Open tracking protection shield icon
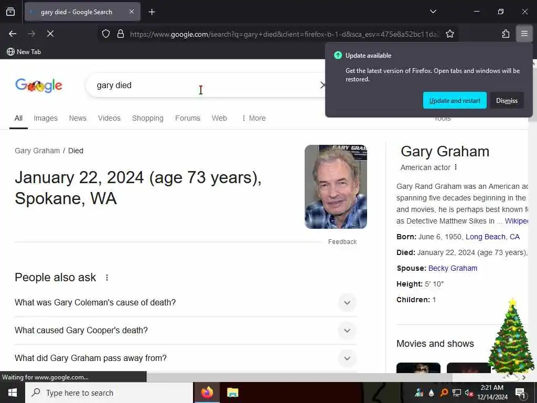 tap(106, 34)
